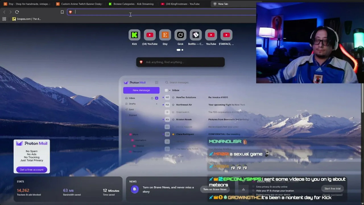Switch to the Etsy Shop for handmade tab
The height and width of the screenshot is (205, 364).
[x=27, y=4]
